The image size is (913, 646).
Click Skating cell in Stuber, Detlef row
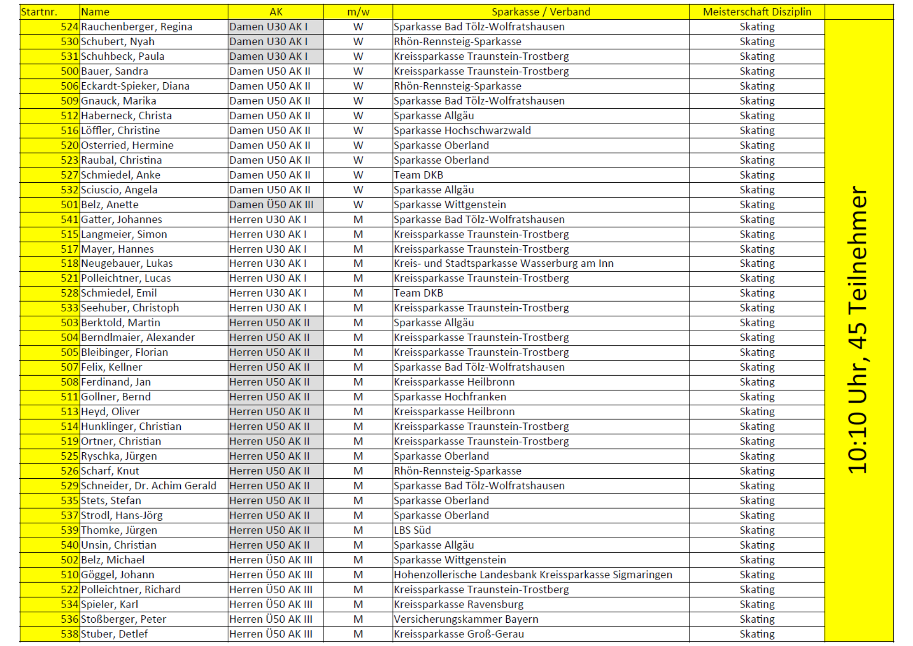tap(757, 634)
